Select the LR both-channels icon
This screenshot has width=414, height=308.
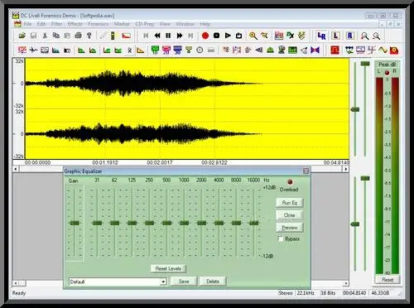tap(321, 36)
